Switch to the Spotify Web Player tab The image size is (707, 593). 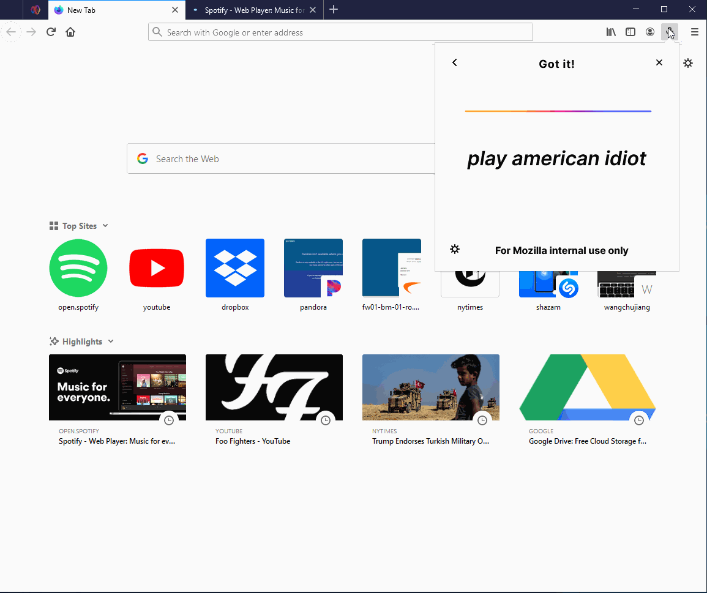click(254, 10)
